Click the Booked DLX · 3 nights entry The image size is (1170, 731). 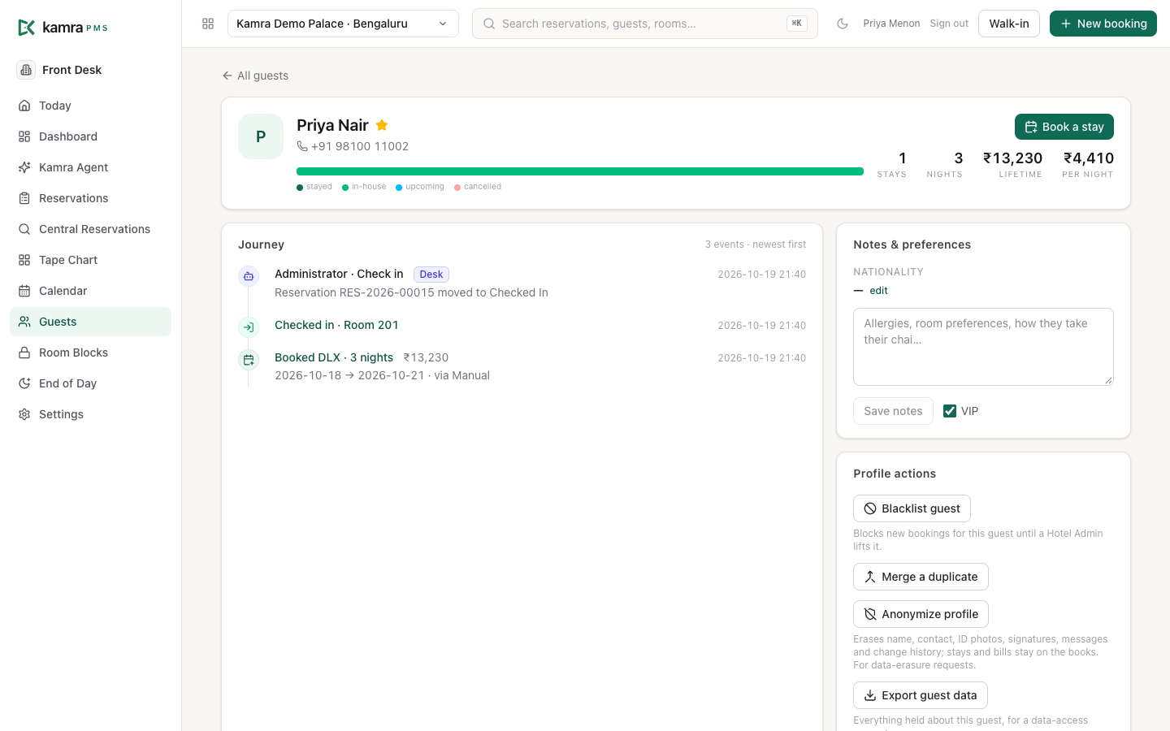click(x=334, y=357)
